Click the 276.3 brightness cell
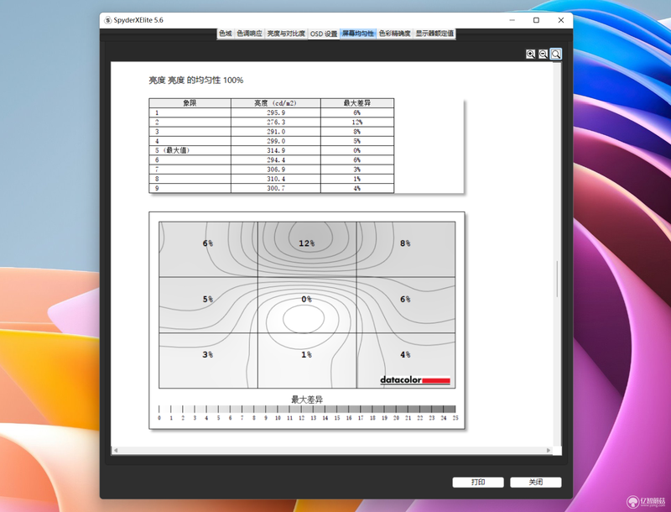 (276, 122)
